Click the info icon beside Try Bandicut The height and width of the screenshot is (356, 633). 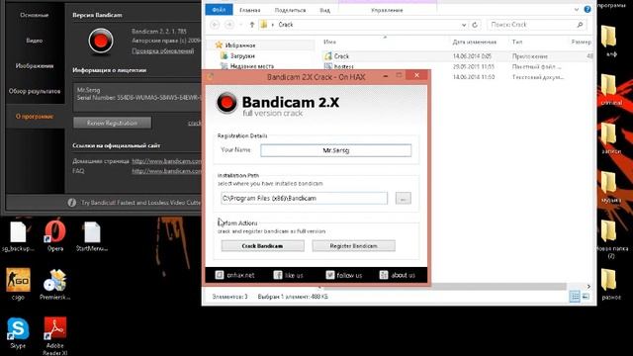[72, 203]
